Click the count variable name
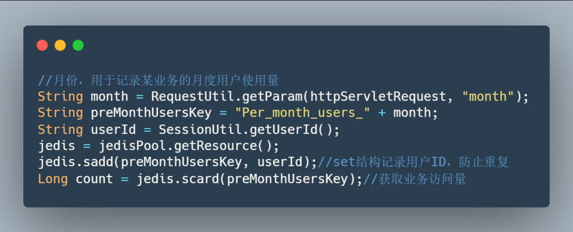This screenshot has height=232, width=573. (94, 179)
